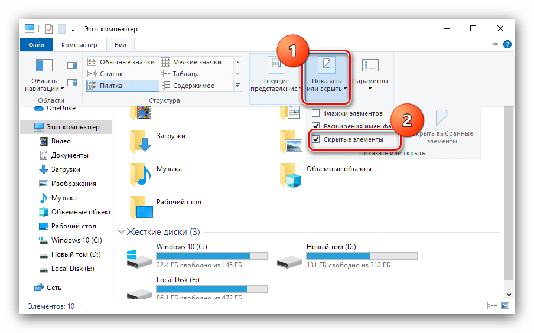Screen dimensions: 534x333
Task: Uncheck the Скрытые элементы checkbox
Action: coord(316,139)
